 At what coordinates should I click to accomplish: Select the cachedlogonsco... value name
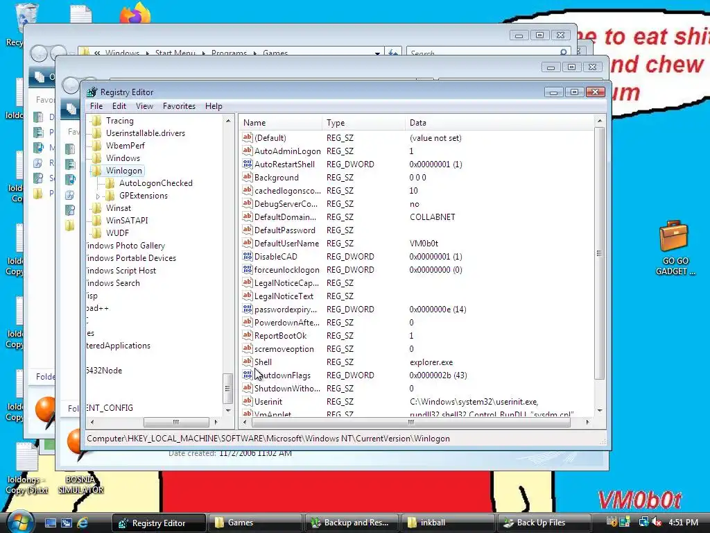point(287,191)
